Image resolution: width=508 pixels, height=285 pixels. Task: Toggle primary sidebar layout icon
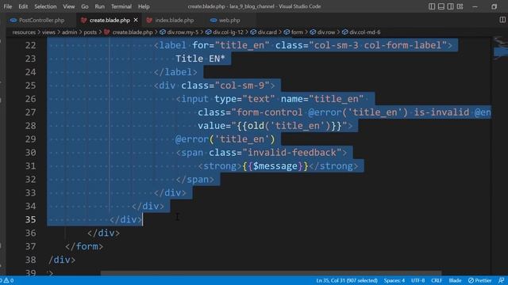pos(432,6)
